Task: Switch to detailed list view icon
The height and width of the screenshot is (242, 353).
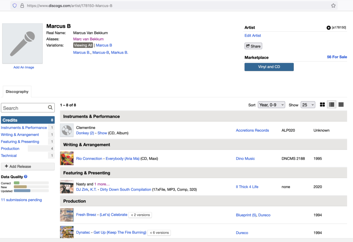Action: point(332,105)
